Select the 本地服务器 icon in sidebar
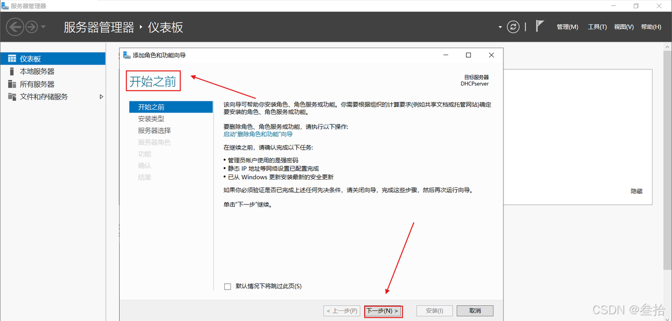 (x=12, y=71)
